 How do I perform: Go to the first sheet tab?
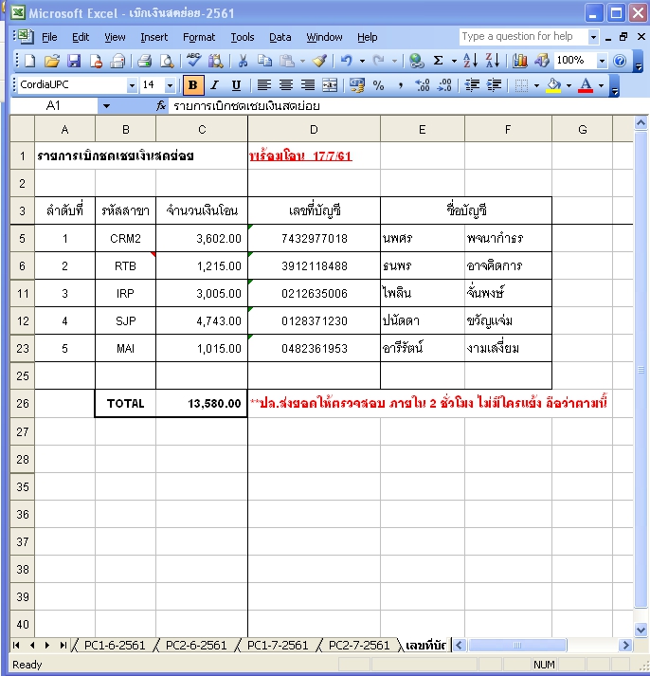pos(16,645)
